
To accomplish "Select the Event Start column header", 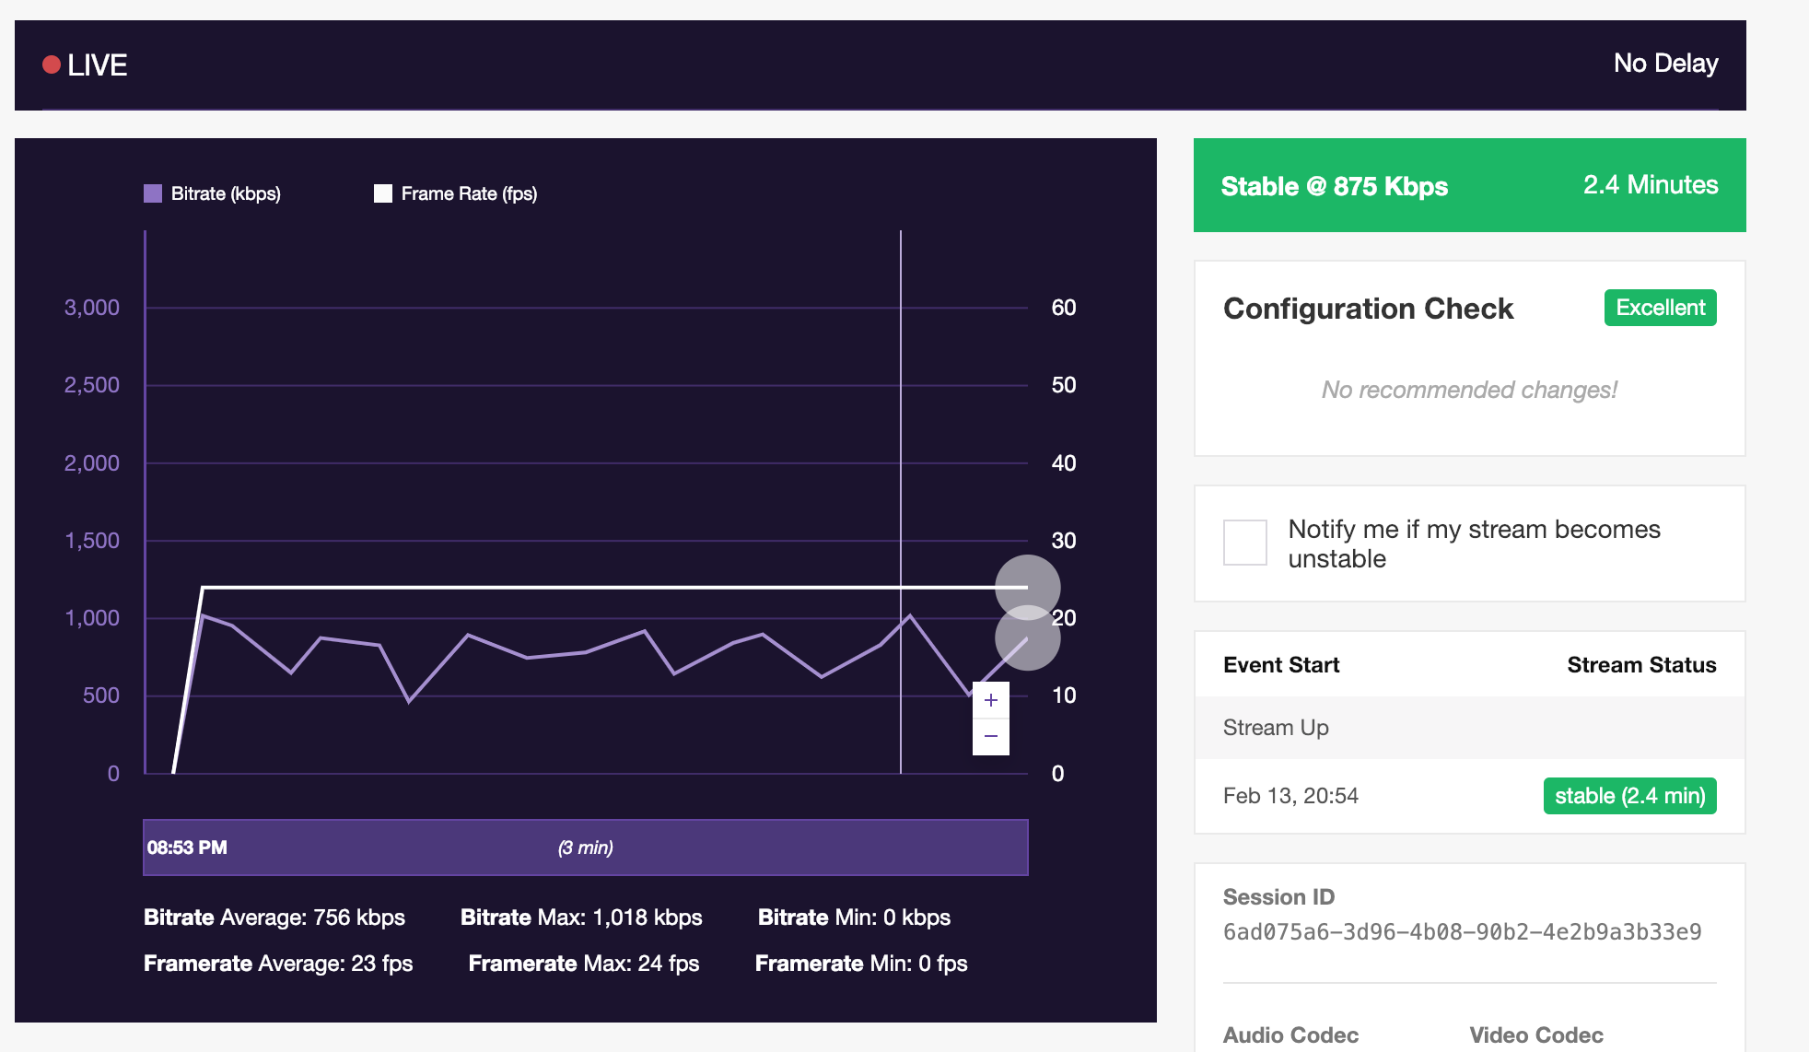I will tap(1280, 664).
